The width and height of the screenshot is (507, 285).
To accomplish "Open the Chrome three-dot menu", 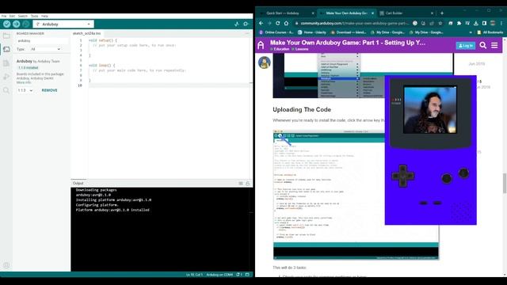I will click(x=501, y=23).
